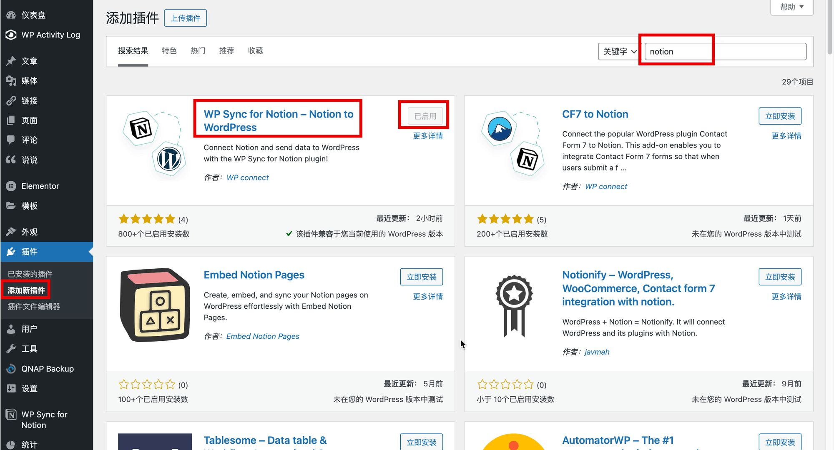Click the plugin search field containing notion

pyautogui.click(x=725, y=52)
